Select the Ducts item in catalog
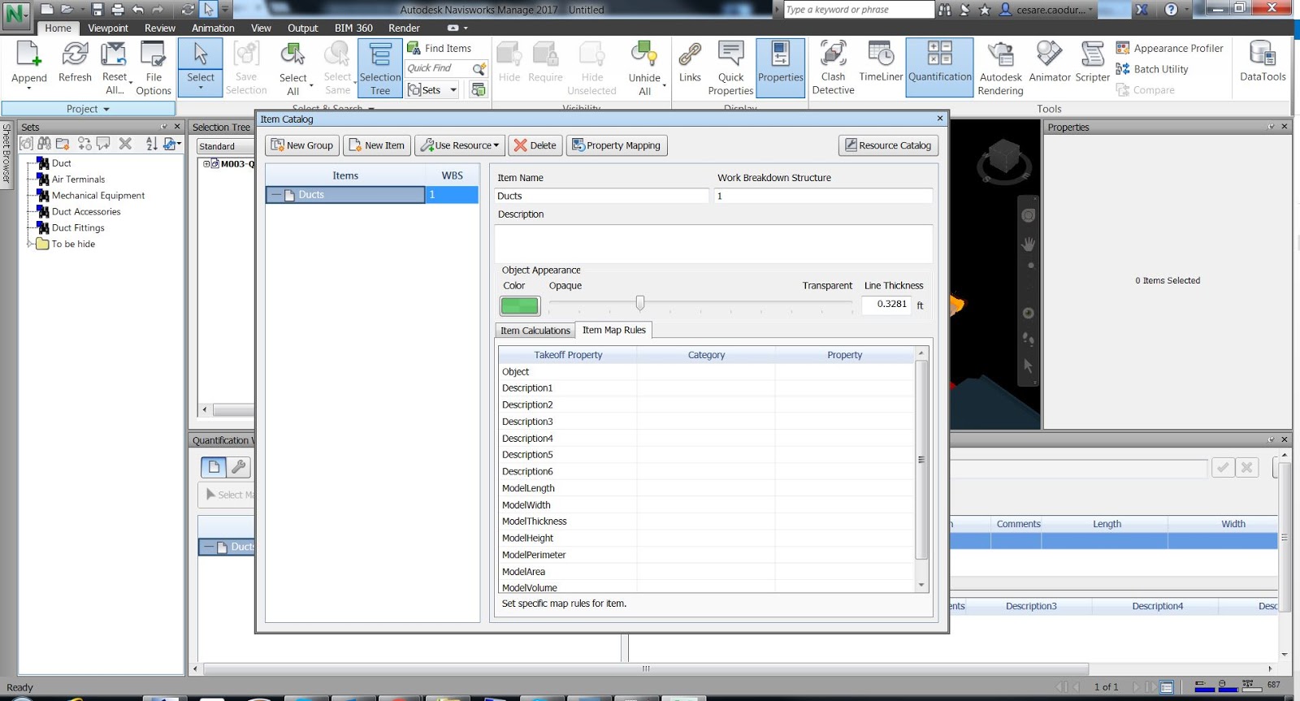Image resolution: width=1300 pixels, height=701 pixels. (345, 195)
